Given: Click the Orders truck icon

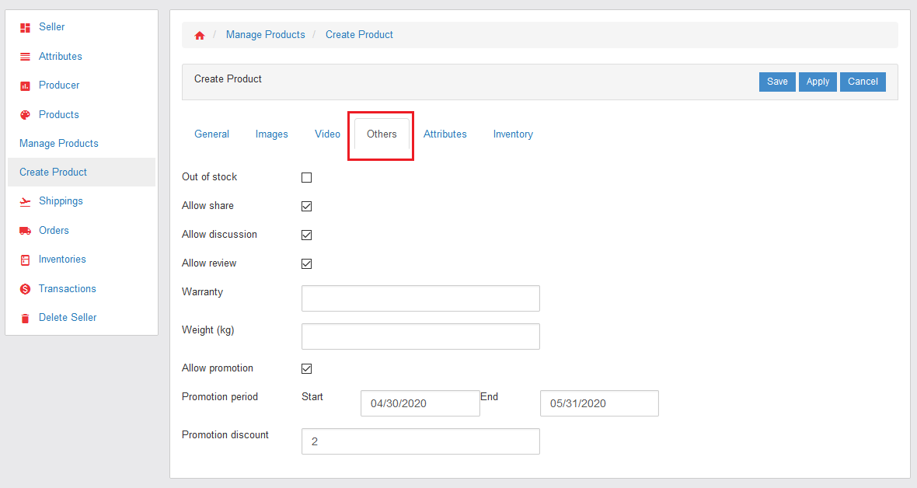Looking at the screenshot, I should tap(25, 231).
